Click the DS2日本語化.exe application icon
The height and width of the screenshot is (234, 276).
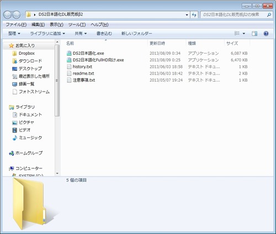tap(69, 53)
